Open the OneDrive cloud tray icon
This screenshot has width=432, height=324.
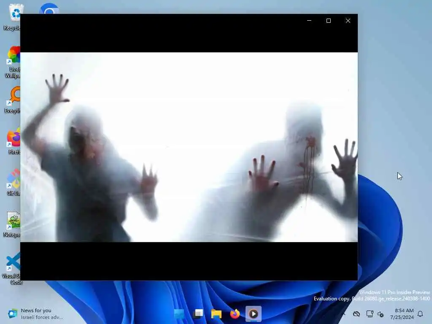tap(356, 314)
